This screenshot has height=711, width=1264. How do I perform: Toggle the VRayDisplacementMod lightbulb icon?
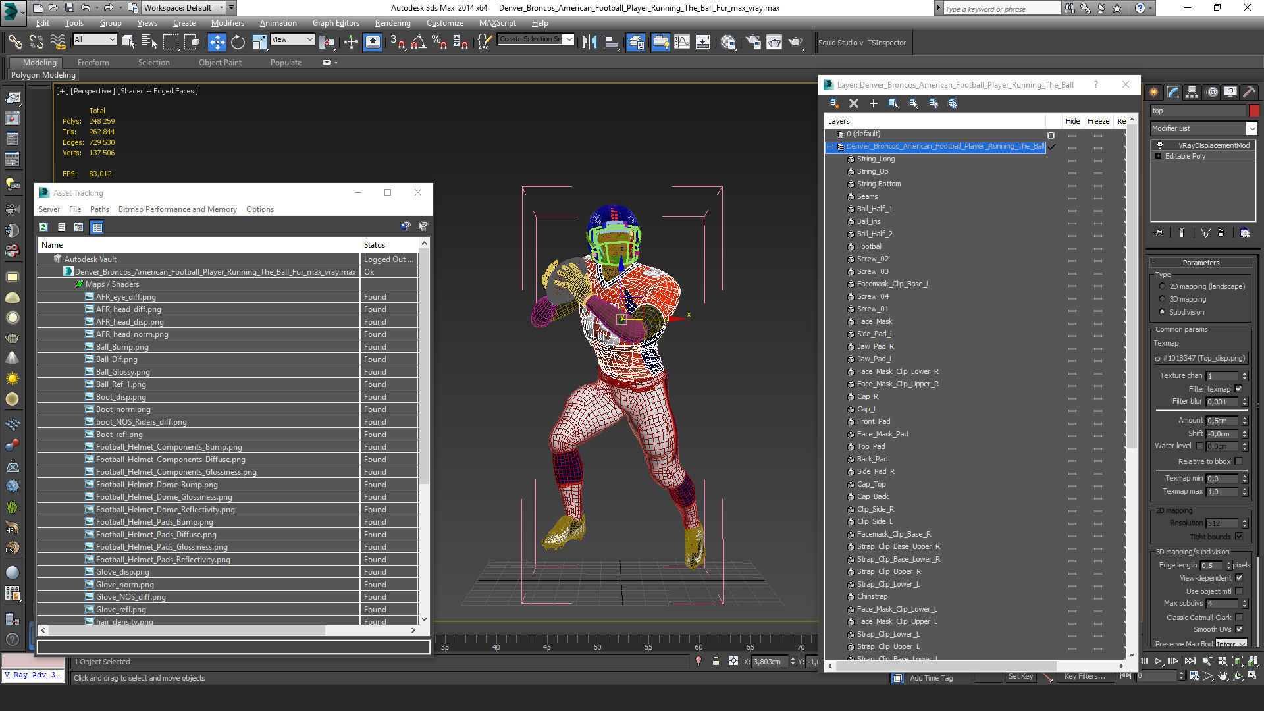pyautogui.click(x=1160, y=145)
